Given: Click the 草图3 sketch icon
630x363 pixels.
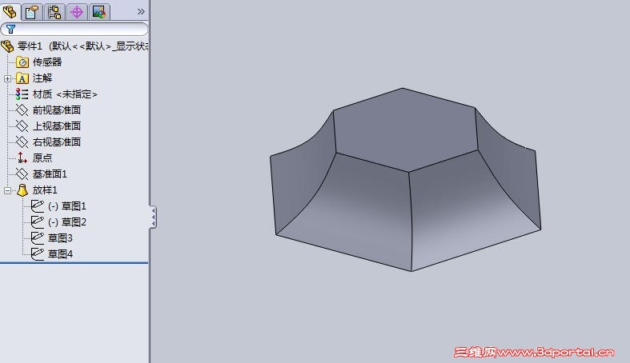Looking at the screenshot, I should tap(38, 237).
